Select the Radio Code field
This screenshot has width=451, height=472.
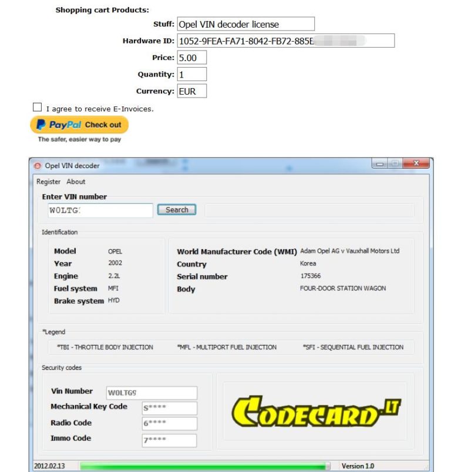[170, 424]
